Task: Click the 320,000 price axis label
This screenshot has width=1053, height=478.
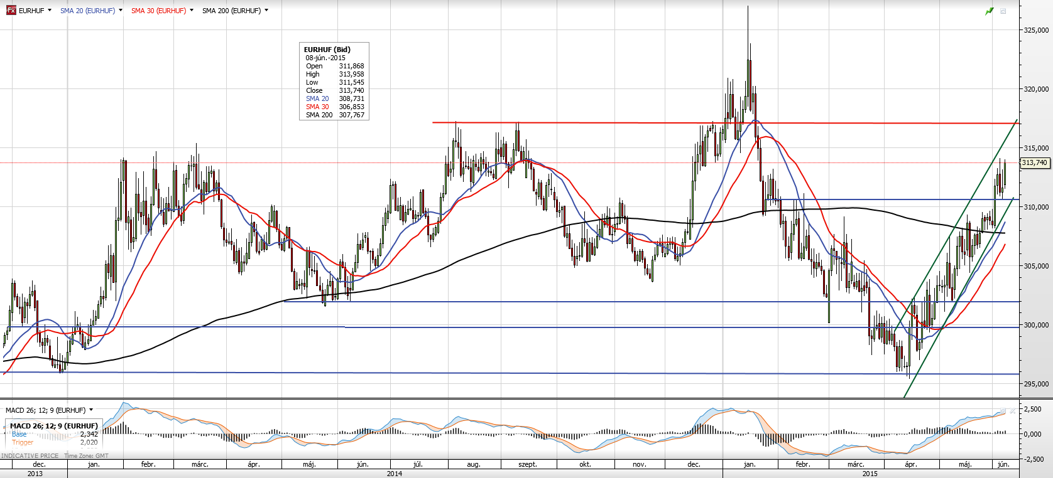Action: pos(1036,89)
